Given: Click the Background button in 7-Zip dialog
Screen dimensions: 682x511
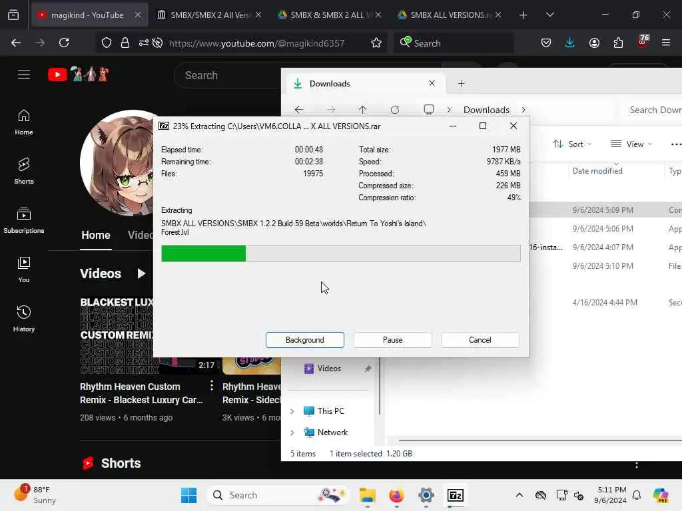Looking at the screenshot, I should click(x=304, y=340).
